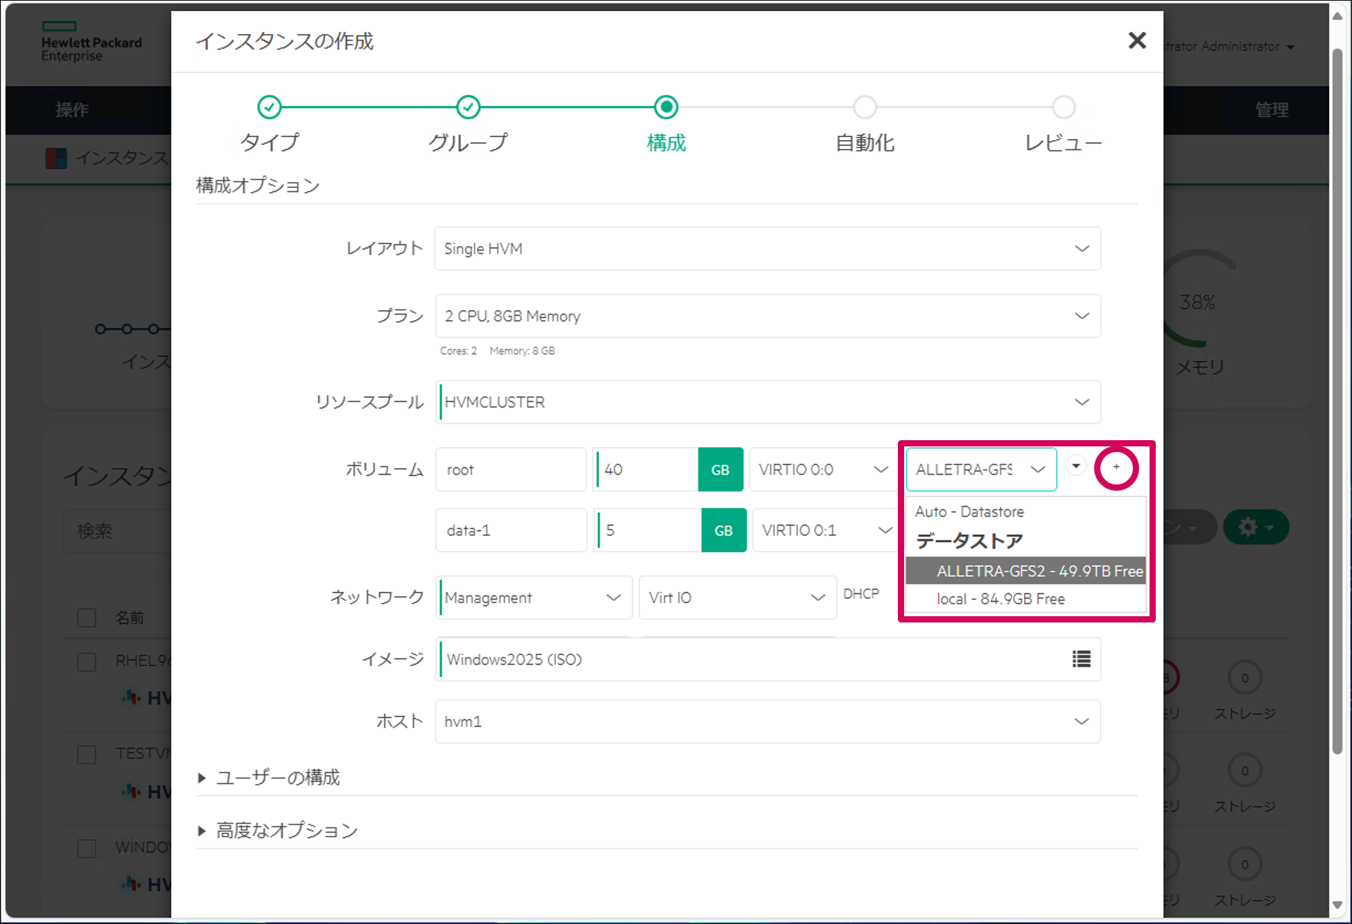Screen dimensions: 1352x924
Task: Open the image browser icon beside Windows2025 (ISO)
Action: click(x=1081, y=659)
